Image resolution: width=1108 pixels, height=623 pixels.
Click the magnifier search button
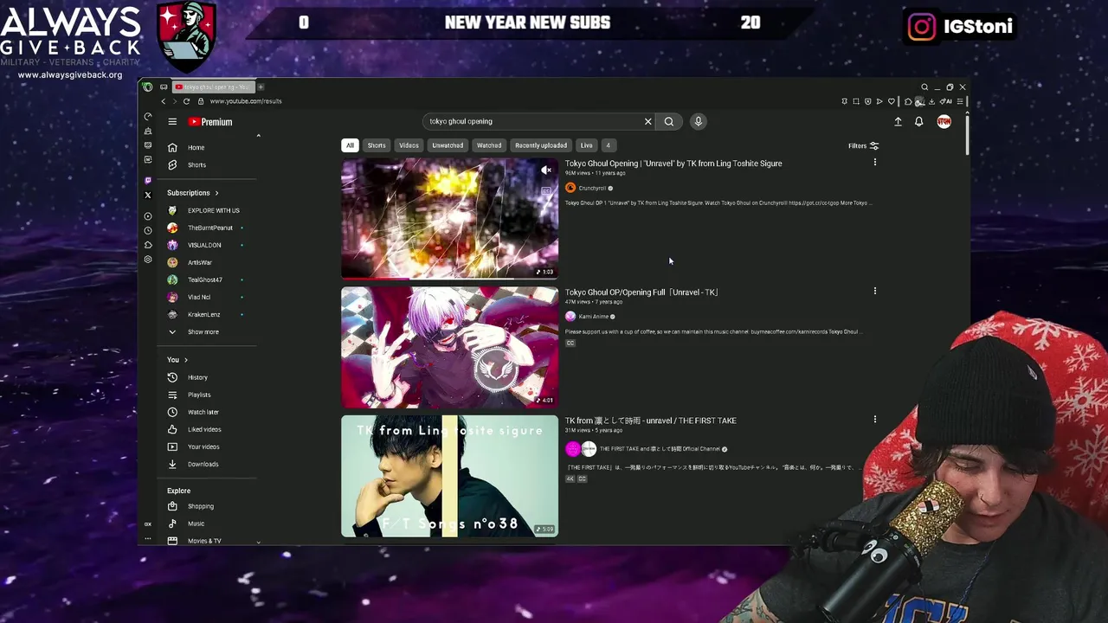click(668, 121)
